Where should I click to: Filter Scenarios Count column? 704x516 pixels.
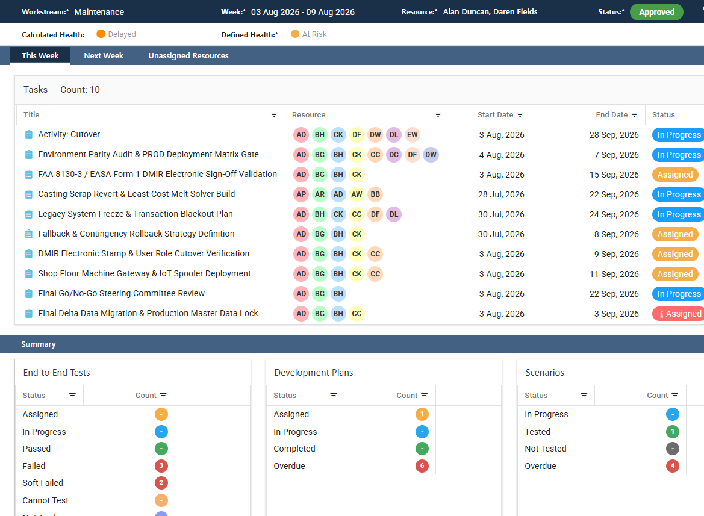[675, 396]
